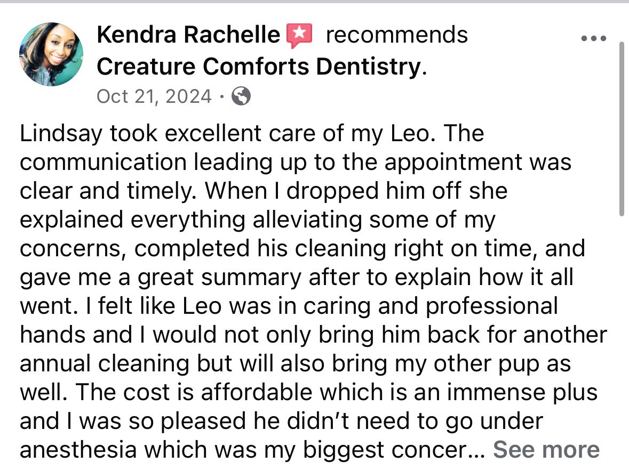
Task: Click the text line starting communication leading
Action: click(x=296, y=163)
